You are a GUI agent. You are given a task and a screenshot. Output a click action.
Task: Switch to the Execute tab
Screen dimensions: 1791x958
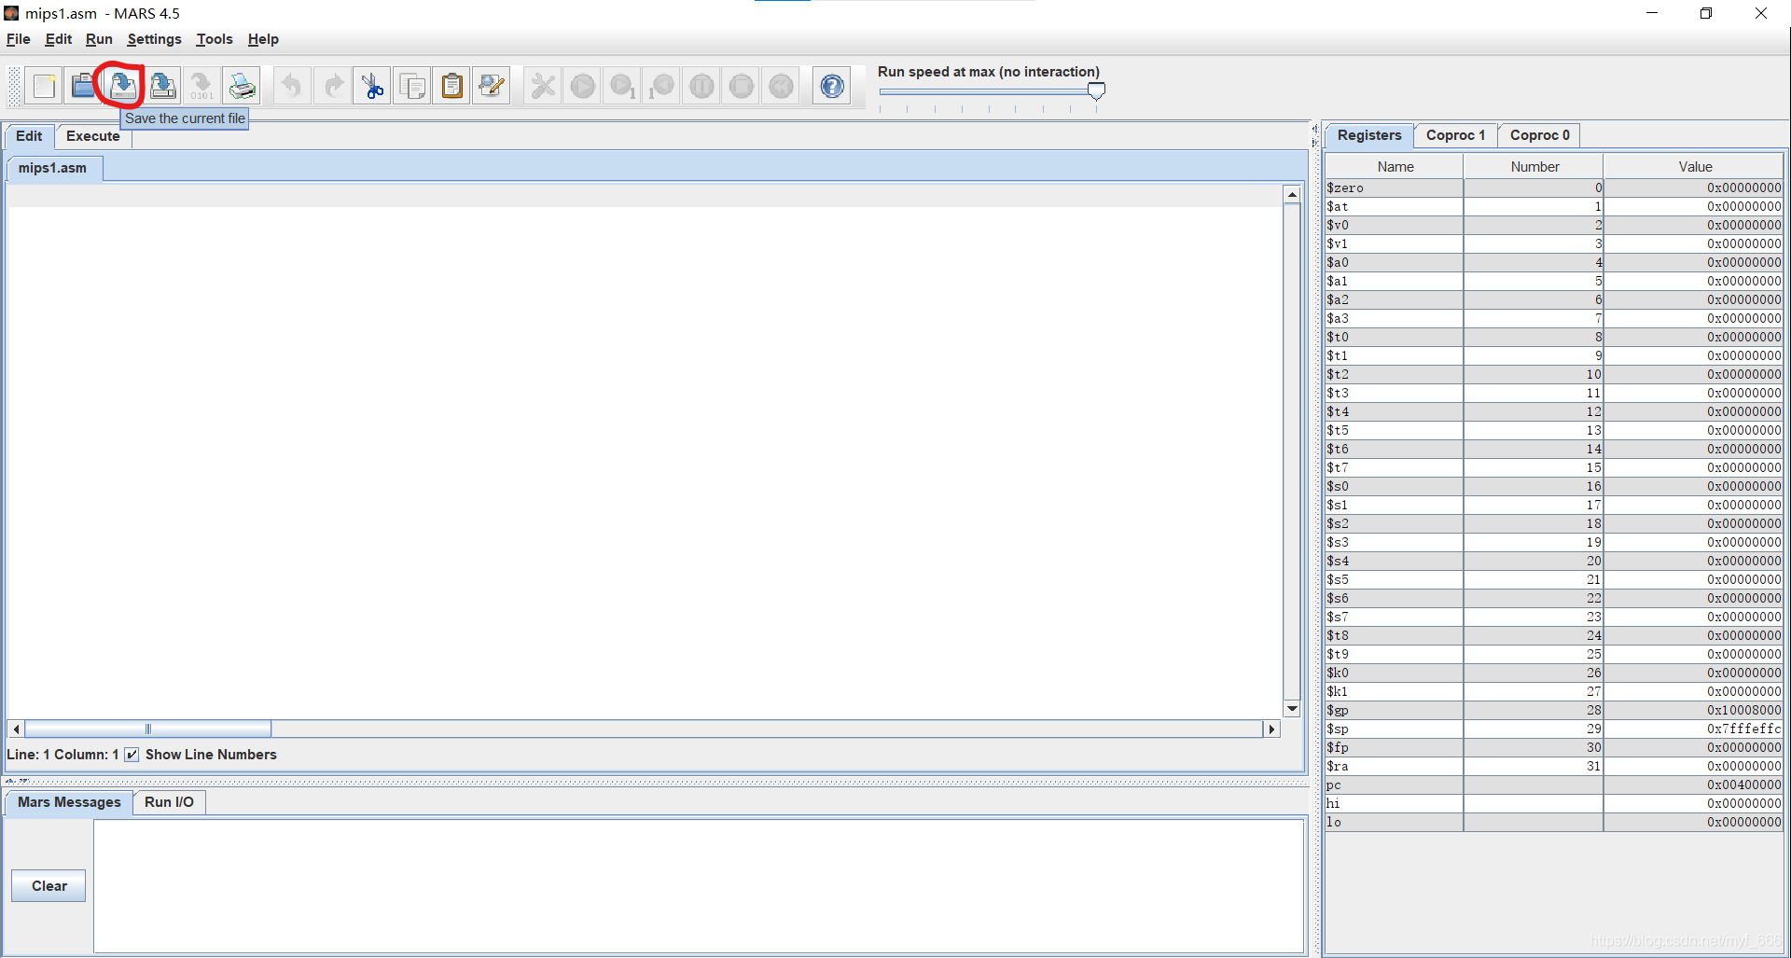click(x=93, y=136)
